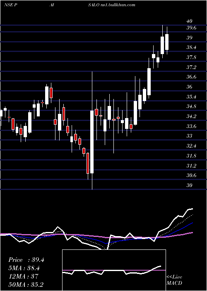Click the 33.6 price axis label
The width and height of the screenshot is (207, 291).
tap(192, 126)
